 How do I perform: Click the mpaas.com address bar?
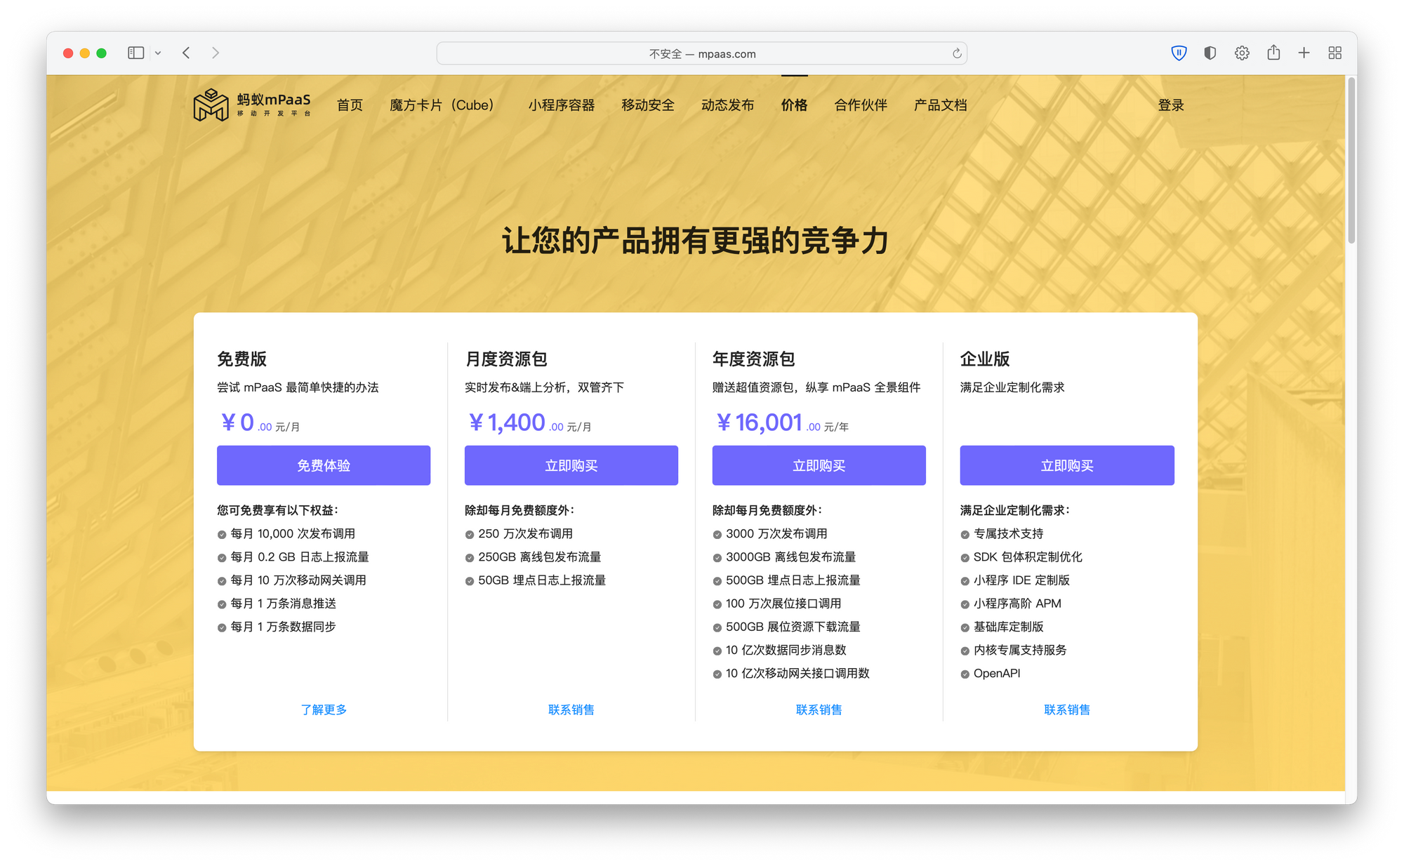[701, 53]
